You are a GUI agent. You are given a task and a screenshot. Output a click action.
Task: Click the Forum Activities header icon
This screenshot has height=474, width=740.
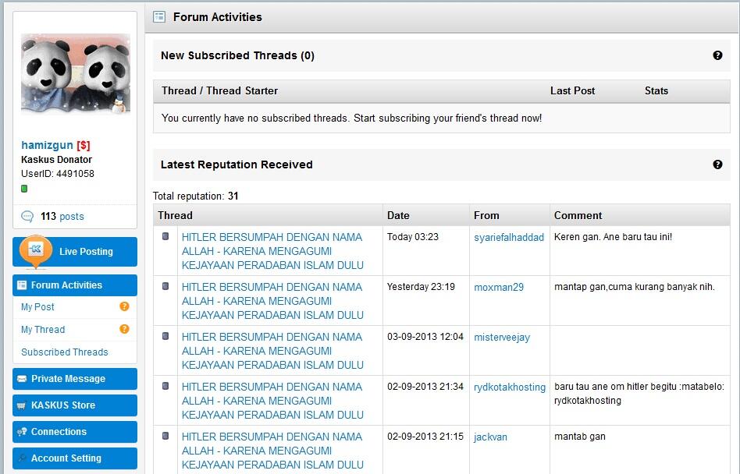click(159, 17)
